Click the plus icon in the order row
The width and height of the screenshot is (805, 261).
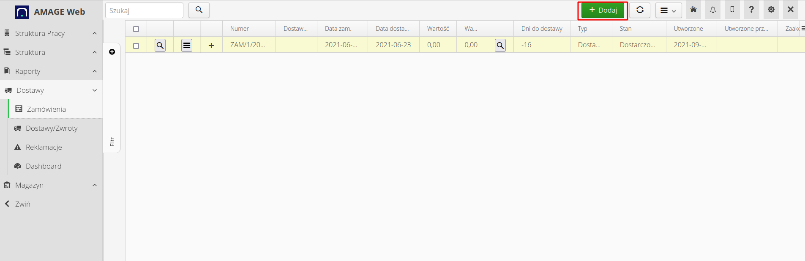(x=211, y=45)
